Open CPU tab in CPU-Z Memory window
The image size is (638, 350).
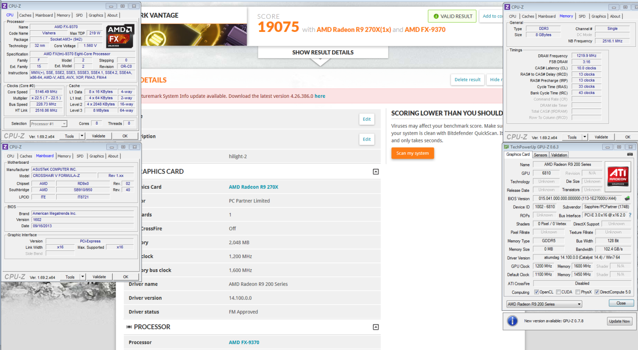coord(513,16)
